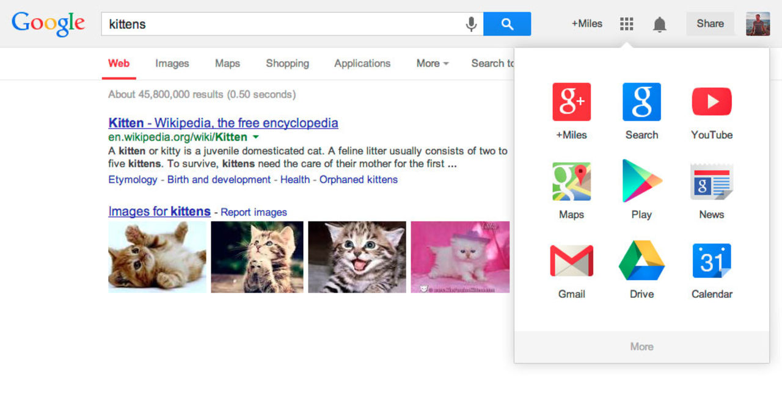
Task: Select the Search app icon
Action: (x=641, y=101)
